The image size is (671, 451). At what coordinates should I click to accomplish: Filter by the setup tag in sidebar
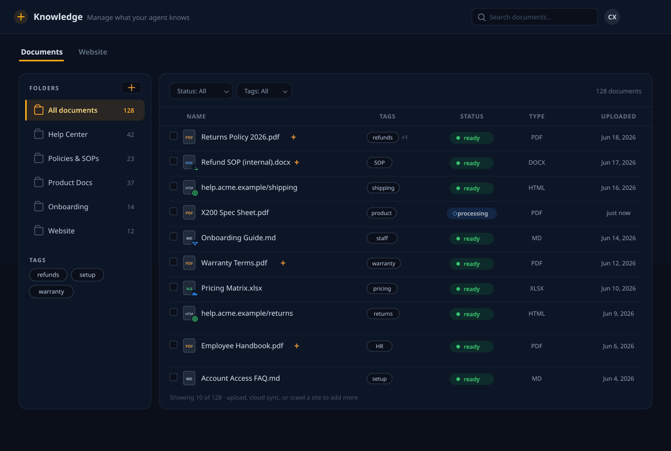coord(88,275)
